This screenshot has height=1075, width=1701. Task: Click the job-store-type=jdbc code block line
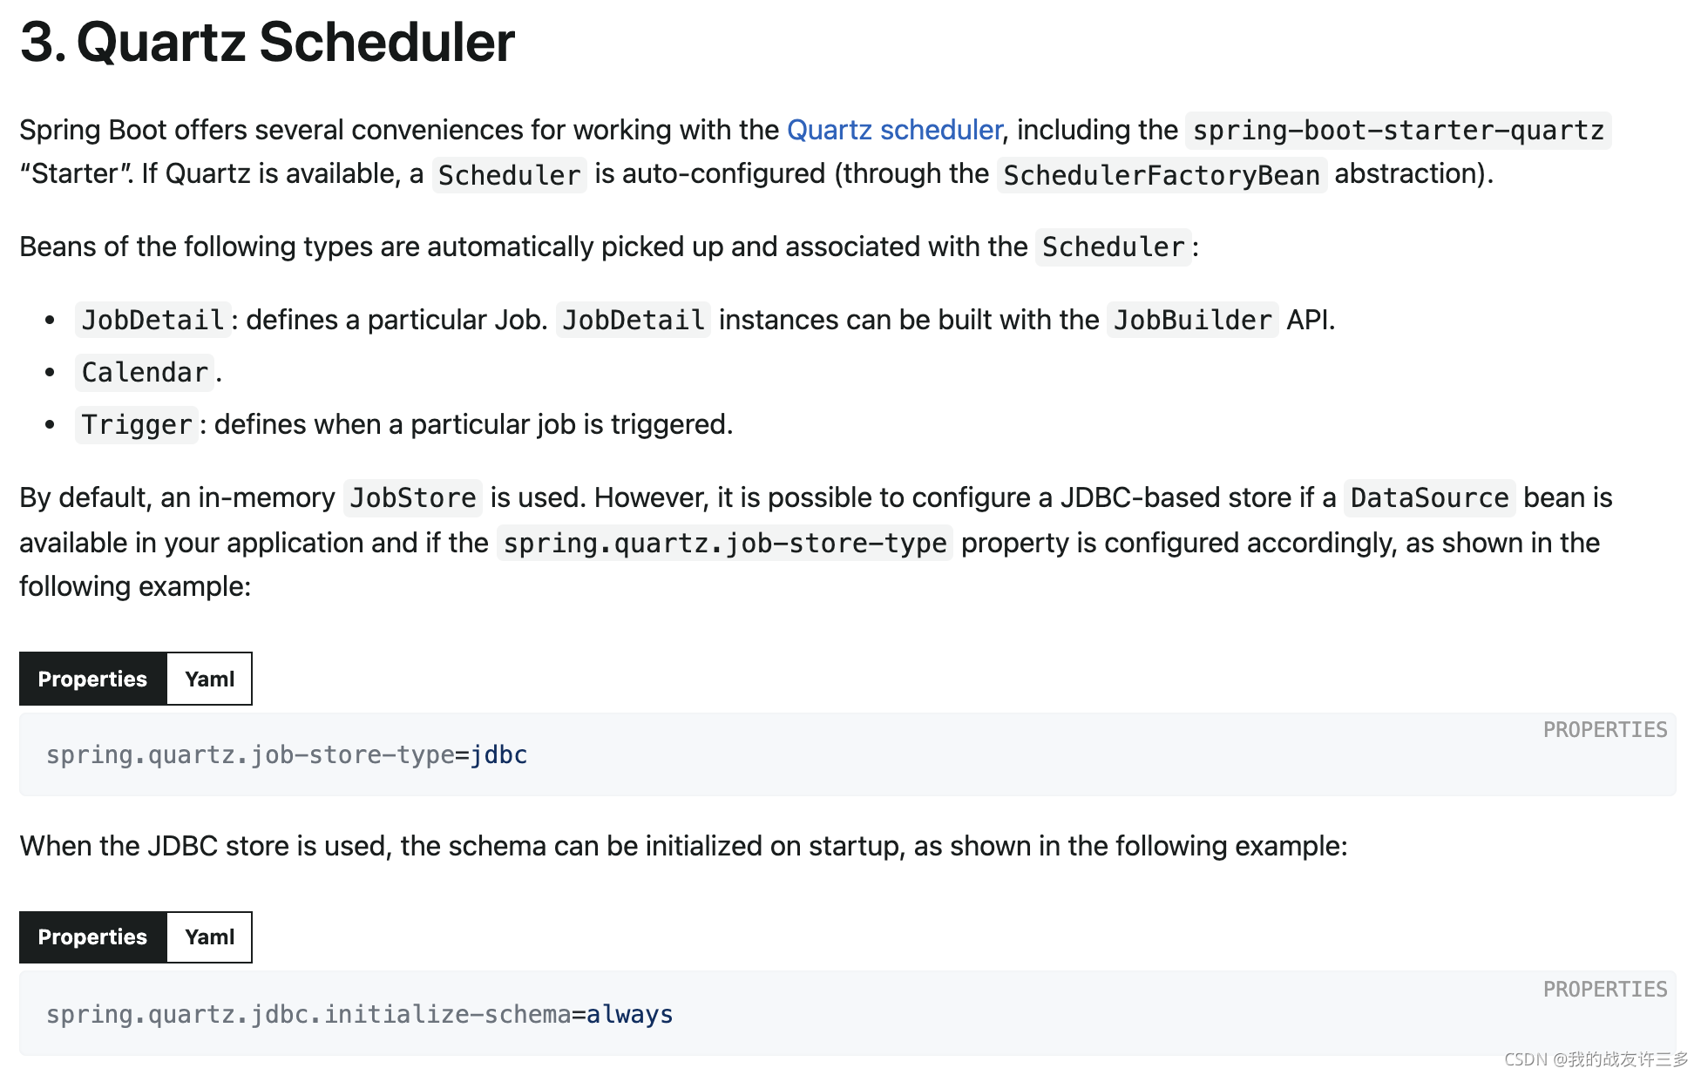point(287,754)
